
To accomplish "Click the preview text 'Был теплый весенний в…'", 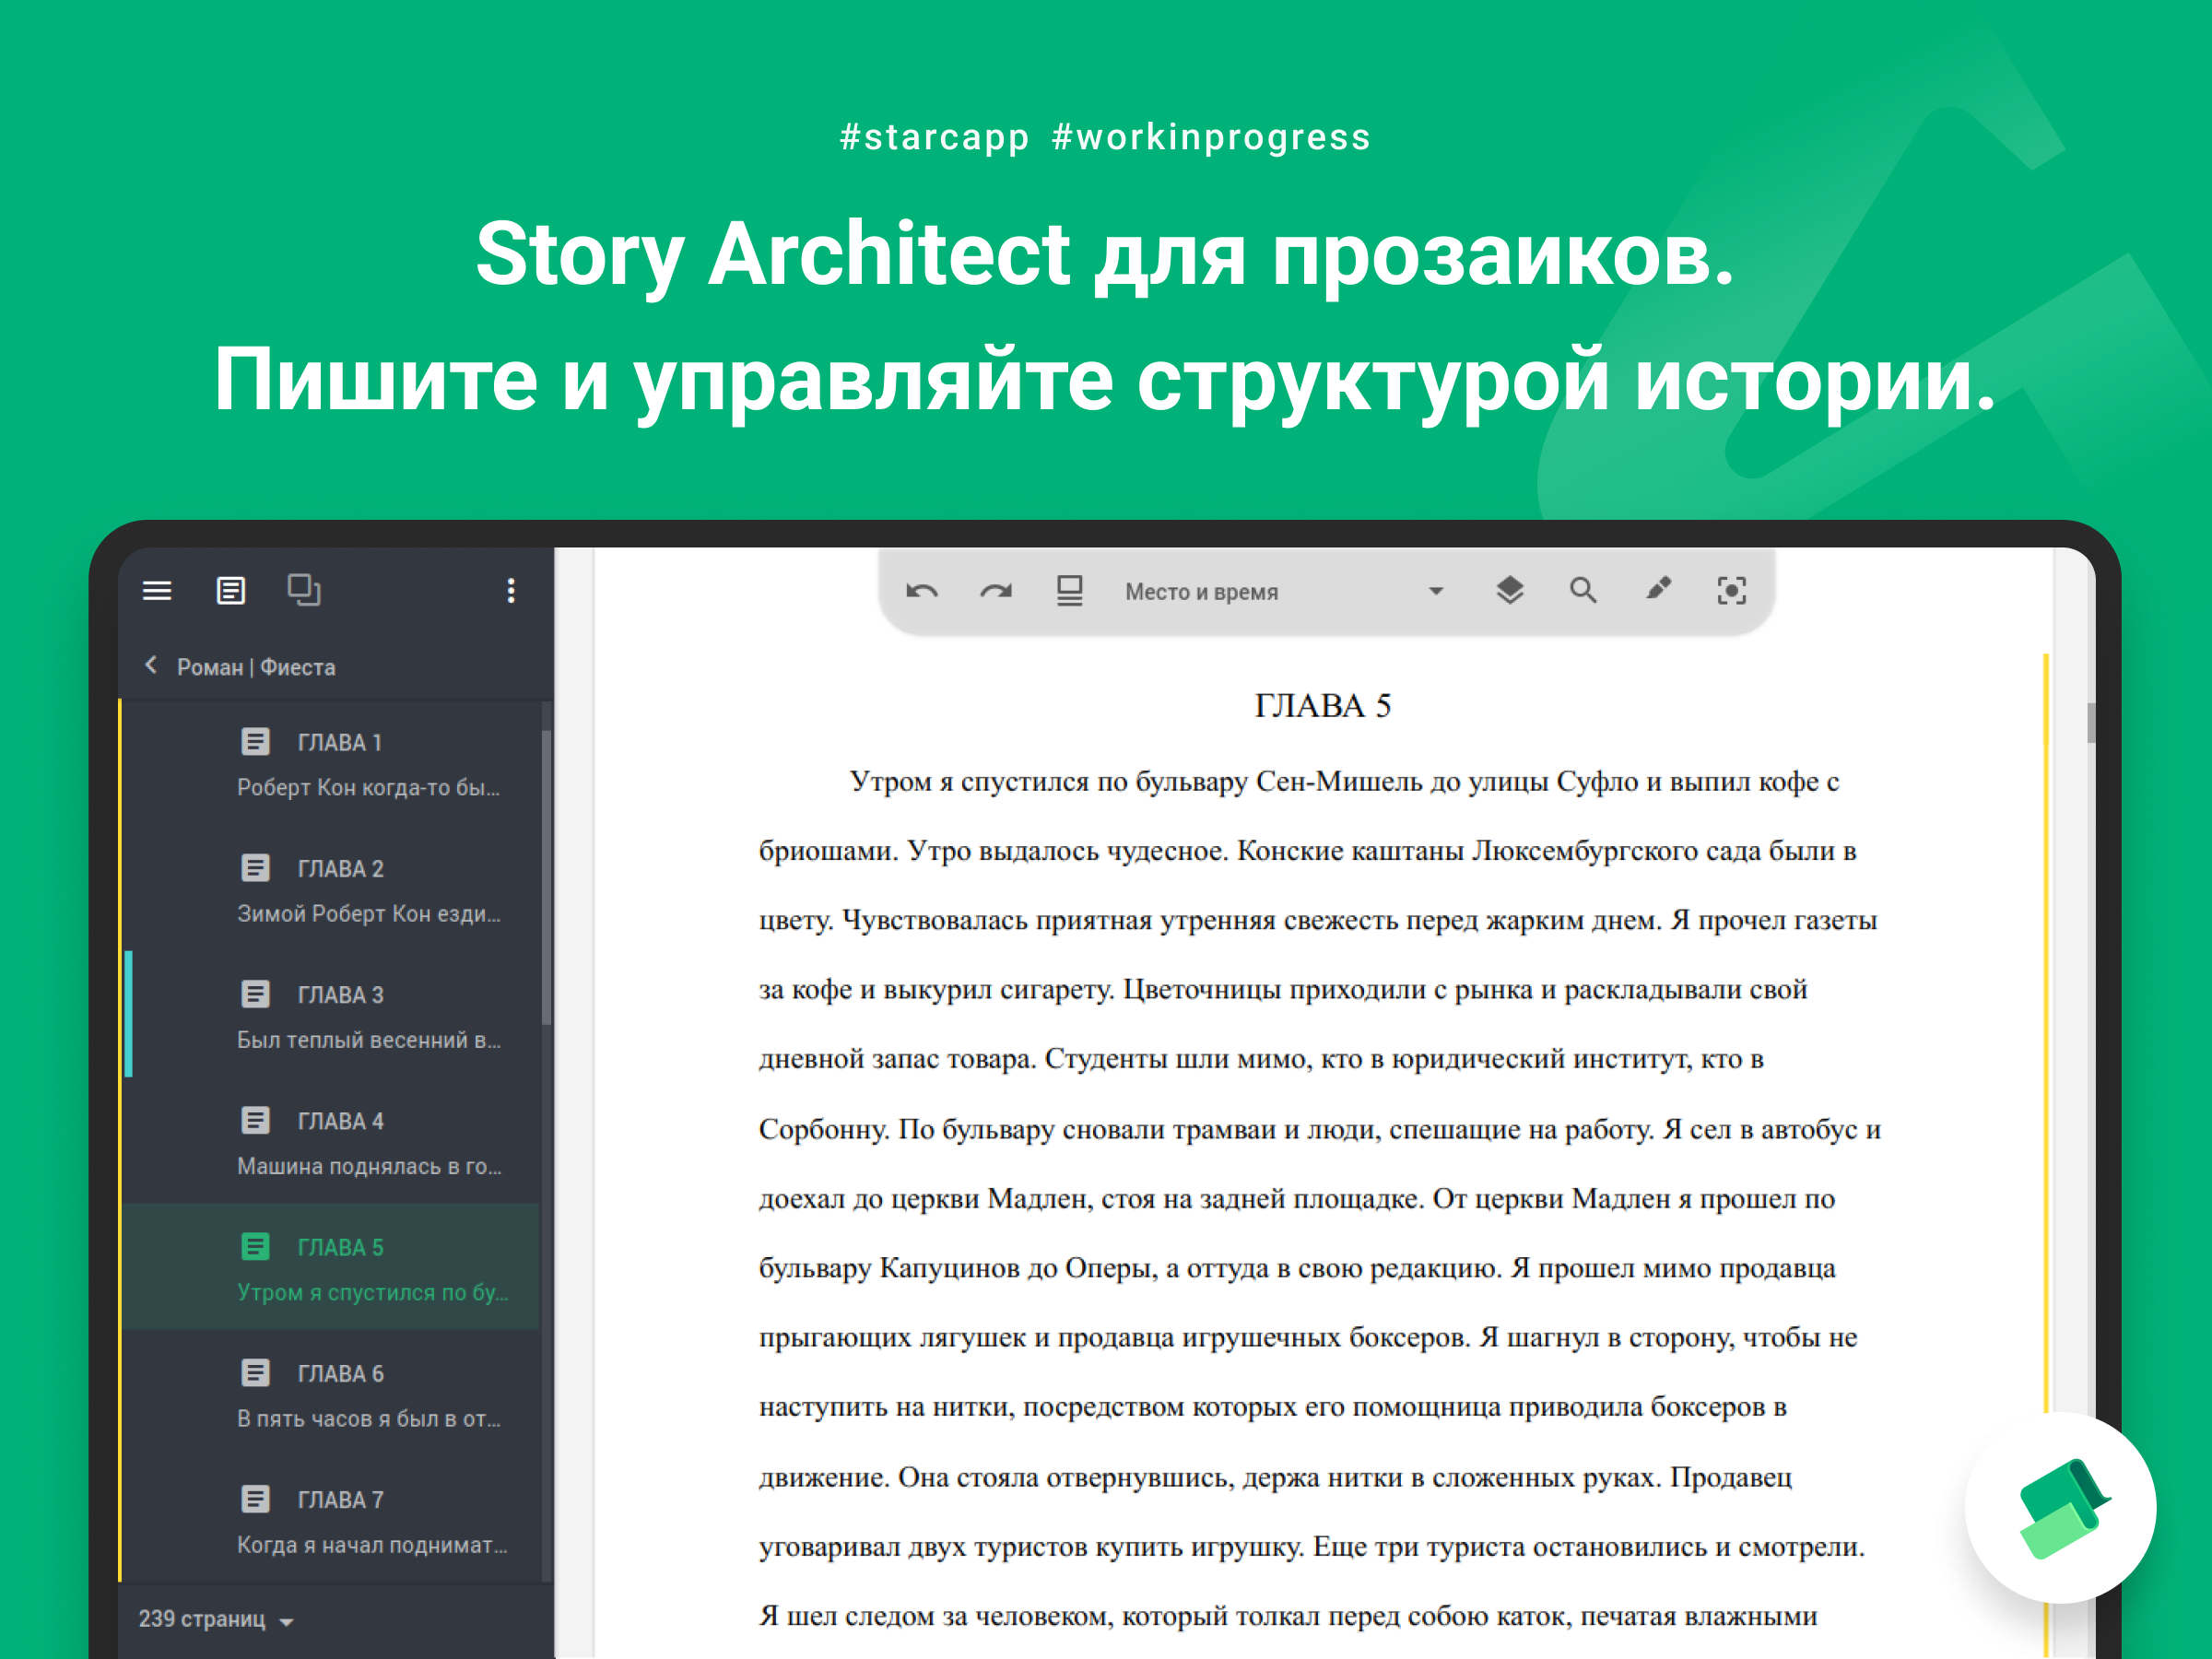I will (x=368, y=1040).
